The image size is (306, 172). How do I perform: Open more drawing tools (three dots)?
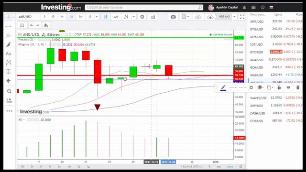pyautogui.click(x=9, y=111)
